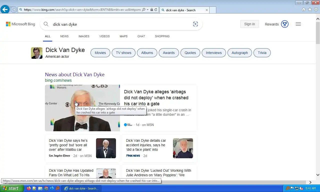Click the Sign in button

(249, 24)
